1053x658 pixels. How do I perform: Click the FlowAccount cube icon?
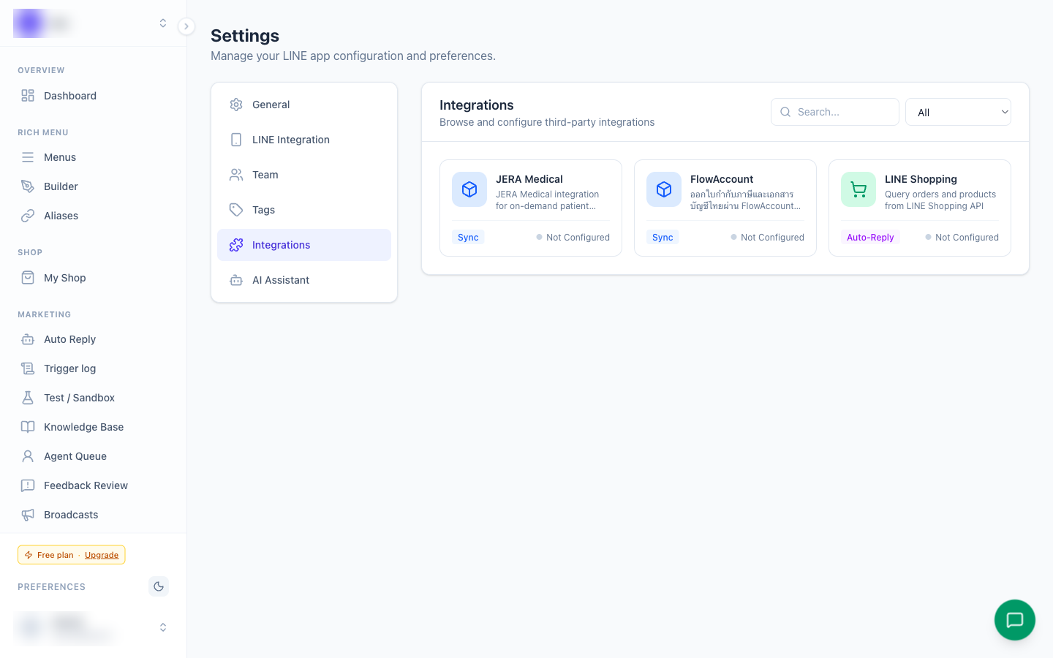pyautogui.click(x=664, y=189)
